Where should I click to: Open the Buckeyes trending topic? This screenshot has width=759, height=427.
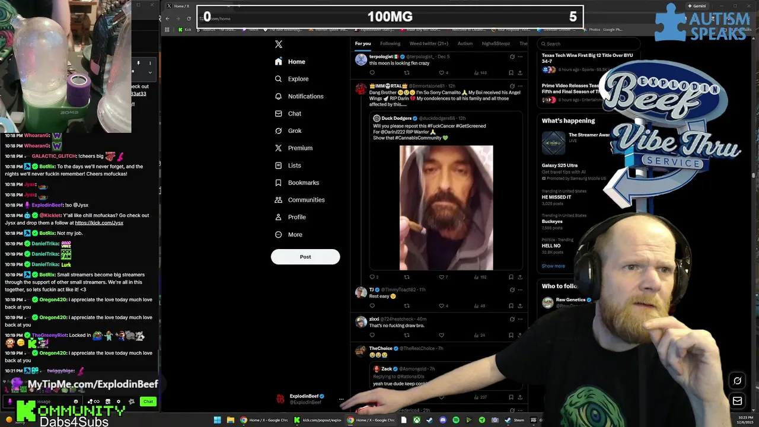pos(552,221)
